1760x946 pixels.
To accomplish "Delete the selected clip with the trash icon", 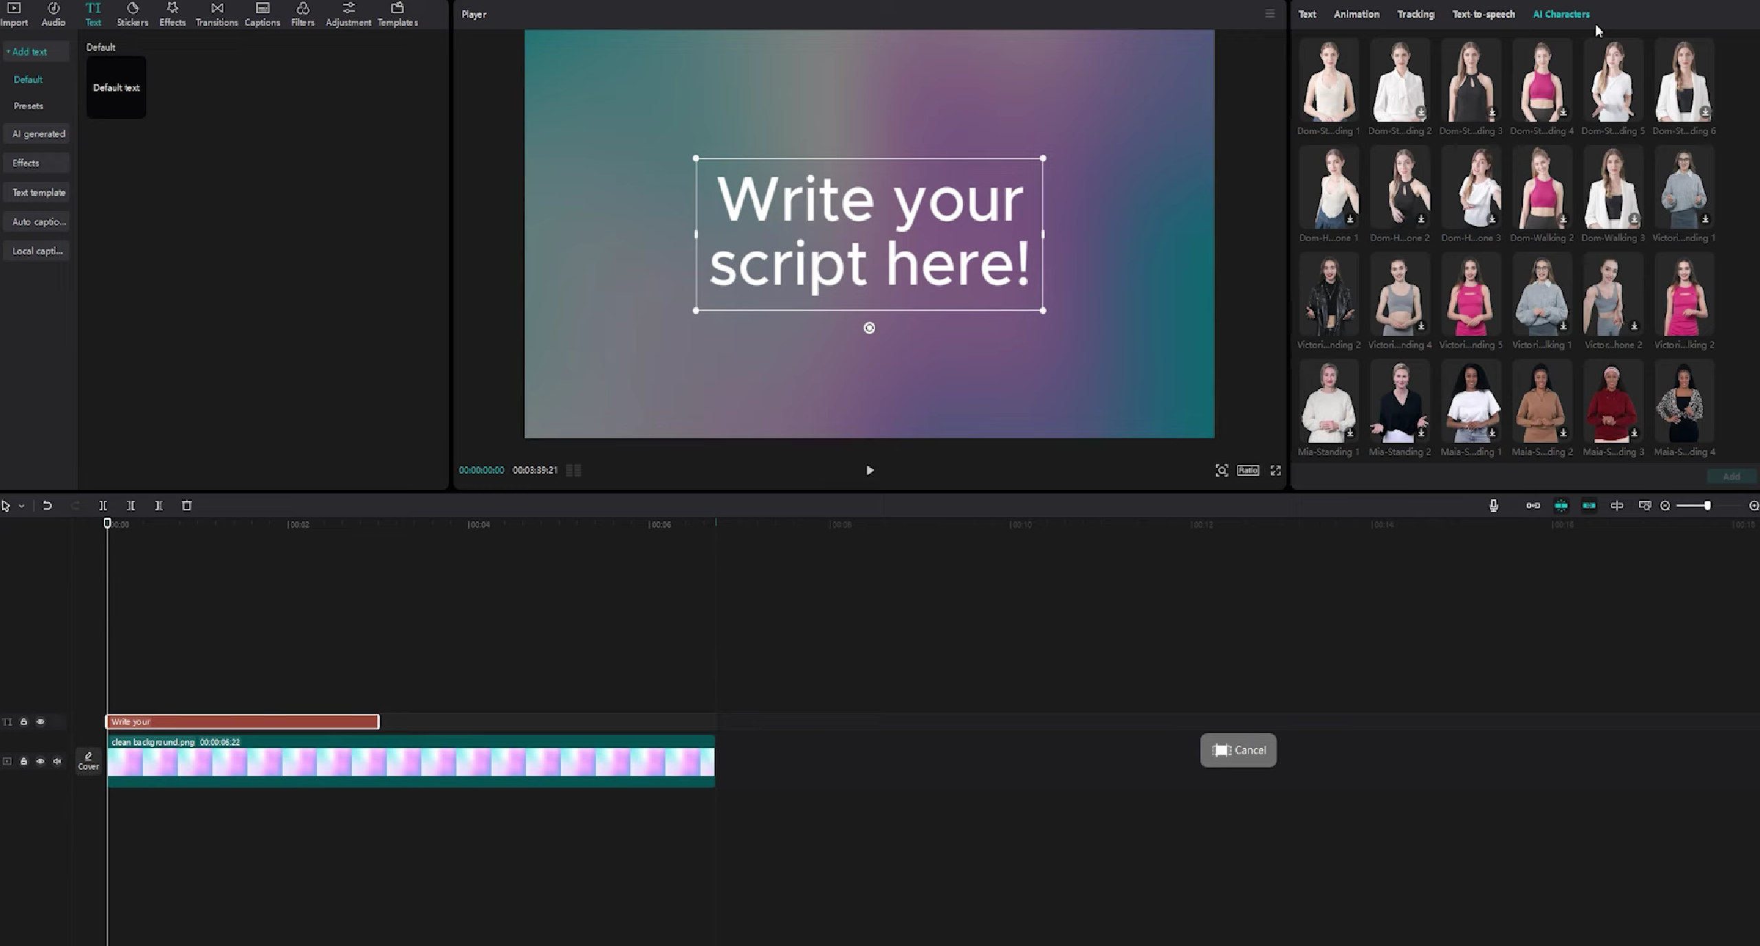I will click(186, 506).
